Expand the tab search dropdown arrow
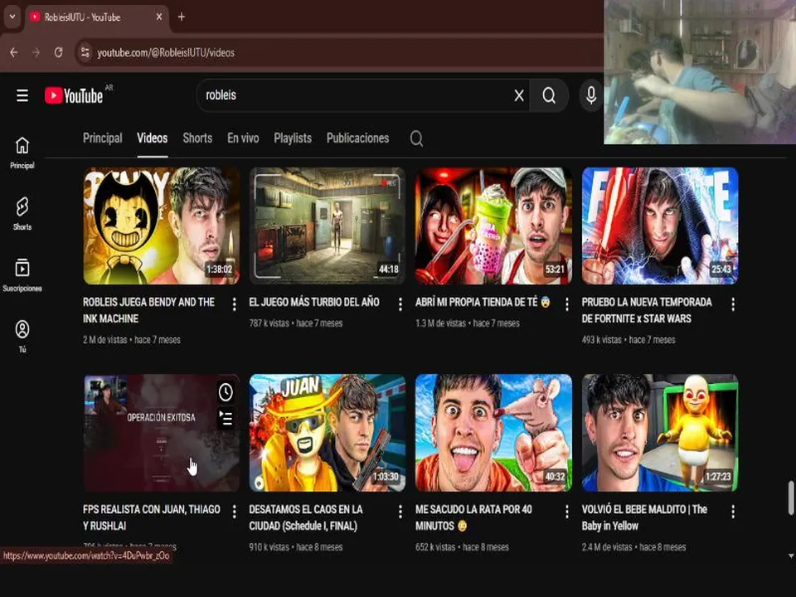This screenshot has width=796, height=597. (12, 17)
